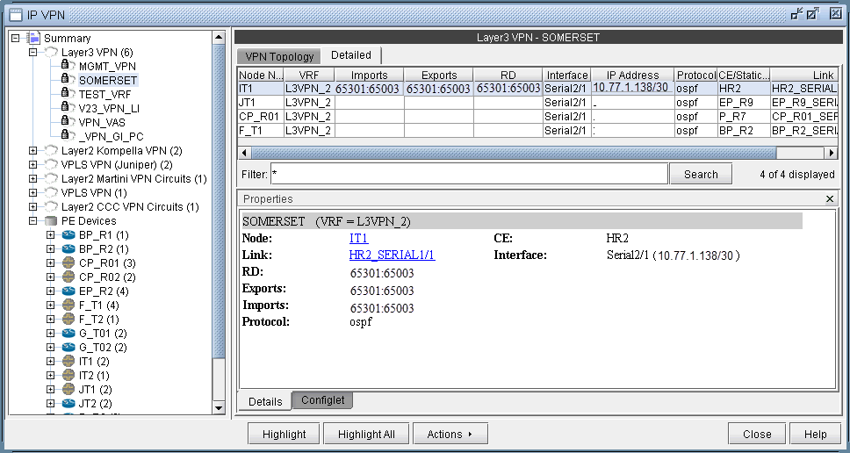
Task: Open the Actions dropdown button
Action: [x=450, y=434]
